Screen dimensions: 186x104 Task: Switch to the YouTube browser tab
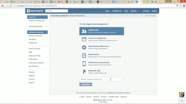pos(61,2)
